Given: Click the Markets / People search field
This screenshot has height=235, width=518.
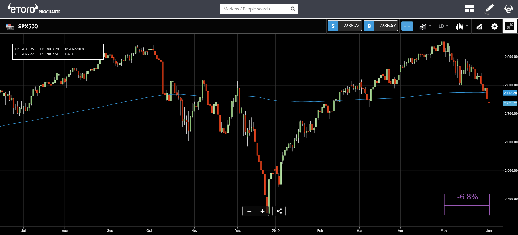Looking at the screenshot, I should coord(259,9).
